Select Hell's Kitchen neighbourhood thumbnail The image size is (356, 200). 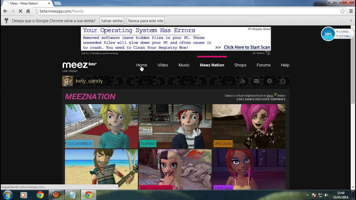point(175,169)
